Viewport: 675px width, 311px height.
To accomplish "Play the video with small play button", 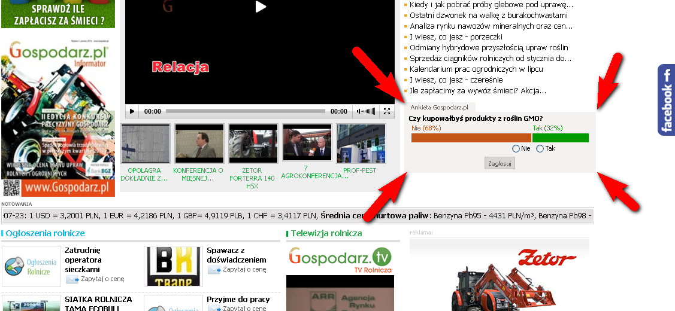I will 132,111.
